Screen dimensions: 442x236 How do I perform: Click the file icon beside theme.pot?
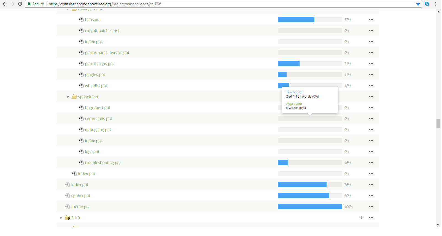pos(67,207)
